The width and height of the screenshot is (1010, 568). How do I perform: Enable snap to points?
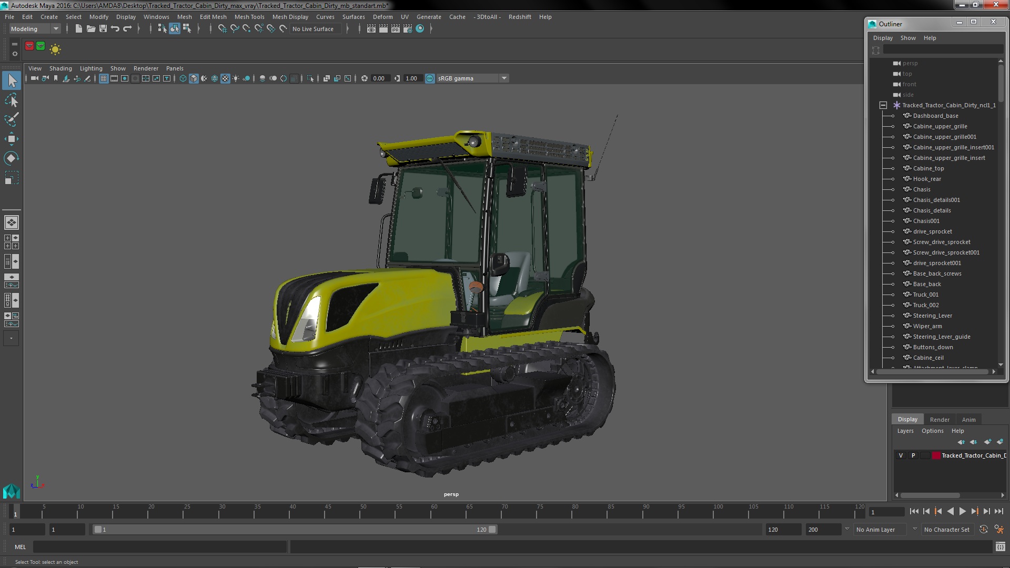(x=247, y=28)
